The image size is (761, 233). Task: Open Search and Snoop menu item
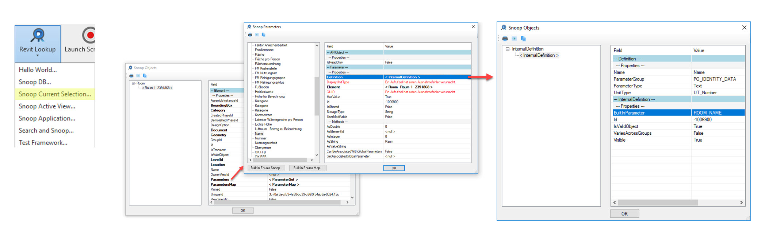(46, 130)
